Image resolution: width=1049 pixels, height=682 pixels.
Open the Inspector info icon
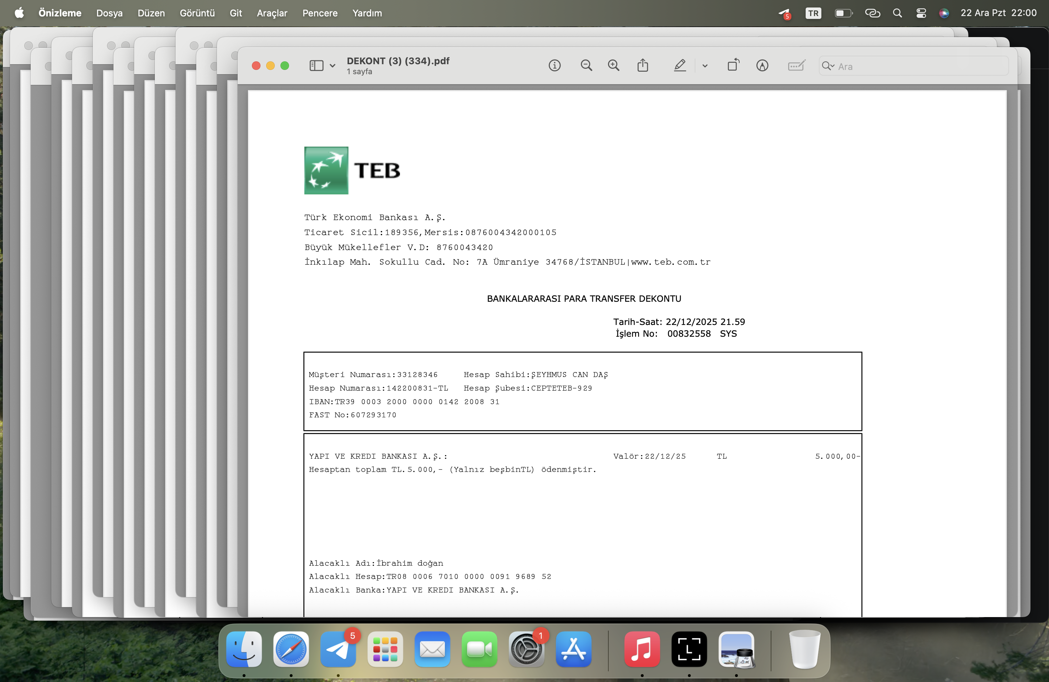554,66
